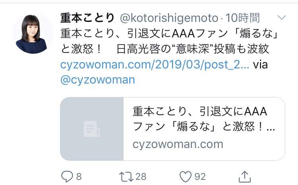The height and width of the screenshot is (185, 298).
Task: Click the tweet body text about 引退文
Action: click(170, 33)
